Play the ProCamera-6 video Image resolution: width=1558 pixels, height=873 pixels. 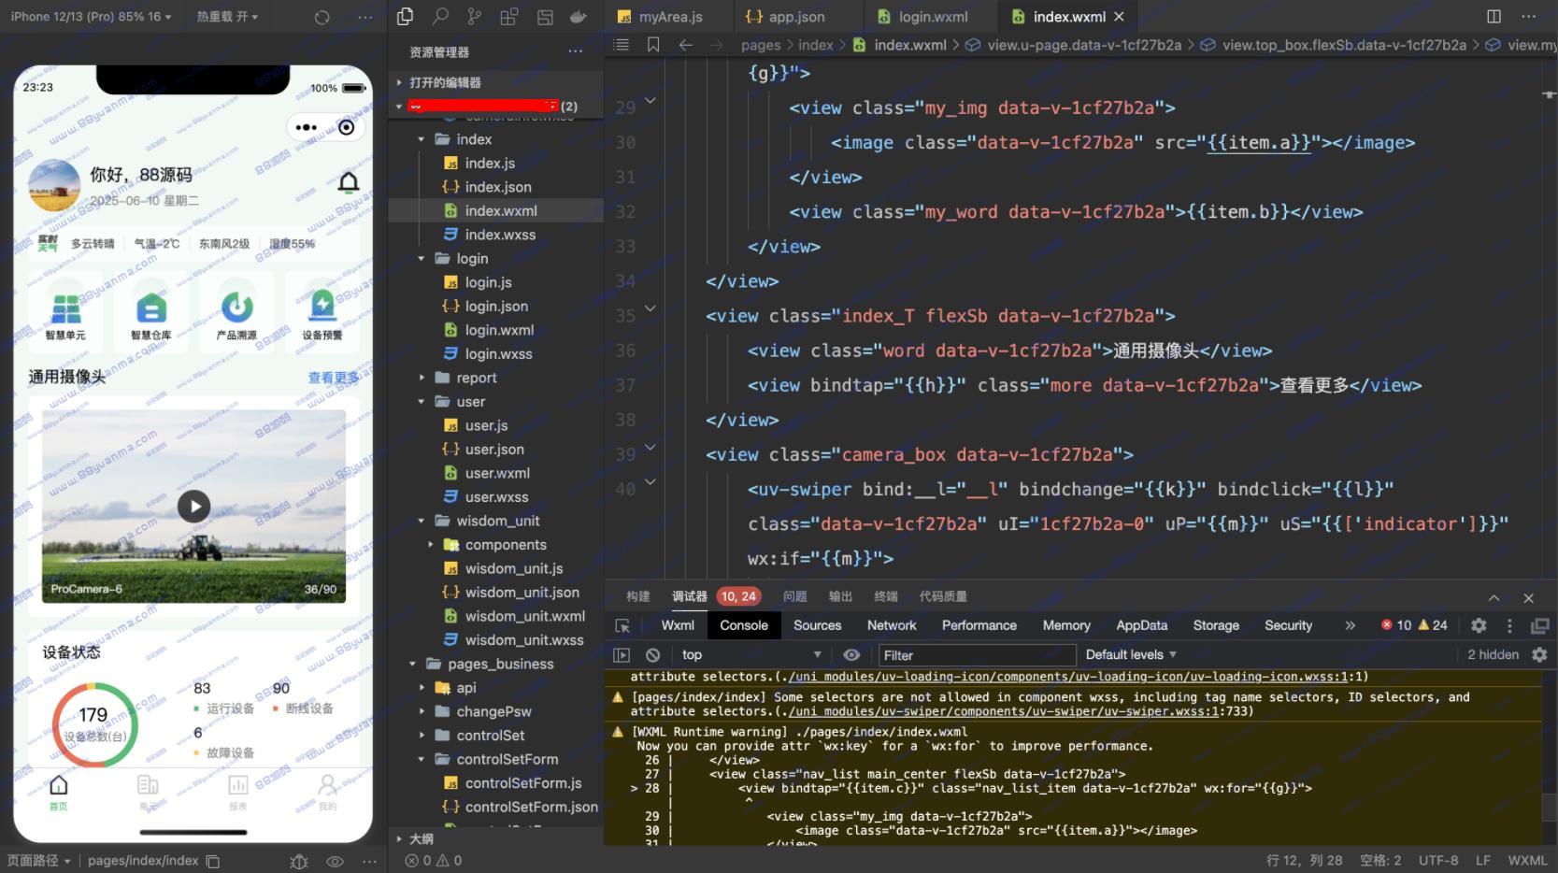click(x=193, y=507)
